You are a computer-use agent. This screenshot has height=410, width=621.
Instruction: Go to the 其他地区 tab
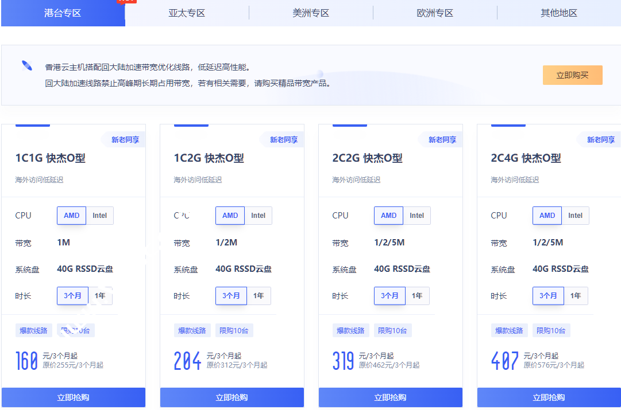(558, 13)
